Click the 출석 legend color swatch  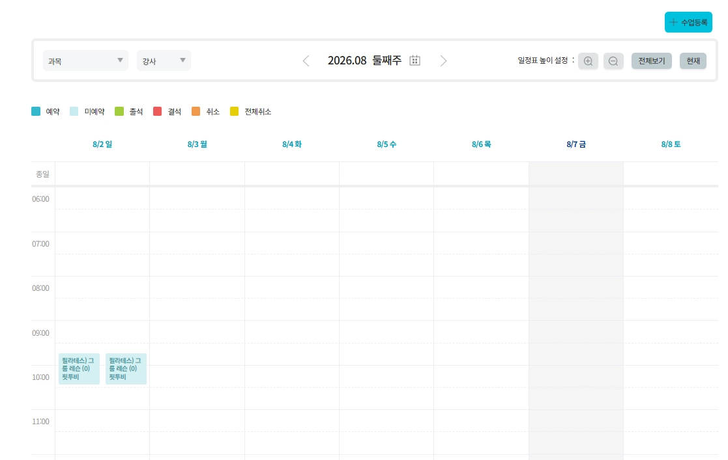pos(119,111)
